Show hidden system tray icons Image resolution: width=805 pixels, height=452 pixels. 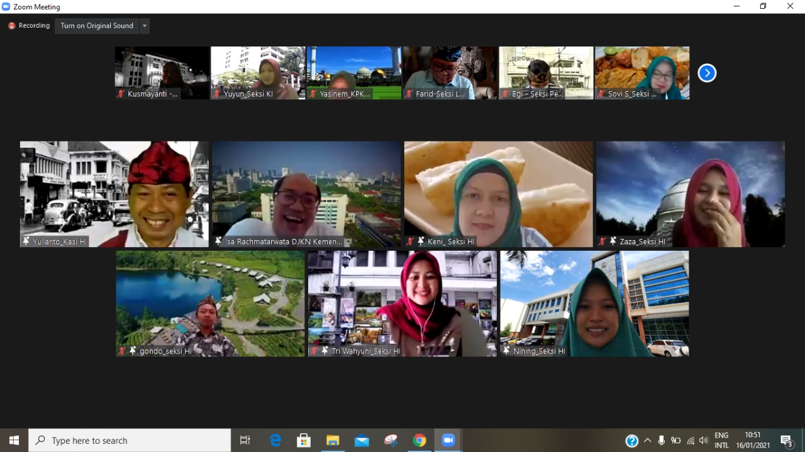click(647, 441)
